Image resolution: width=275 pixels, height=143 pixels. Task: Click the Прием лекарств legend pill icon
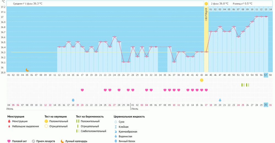[34, 141]
